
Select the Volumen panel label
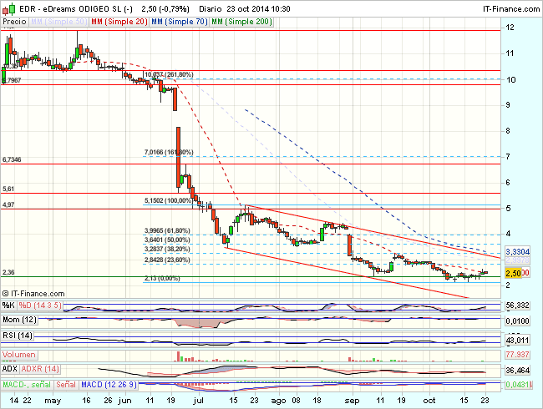19,355
